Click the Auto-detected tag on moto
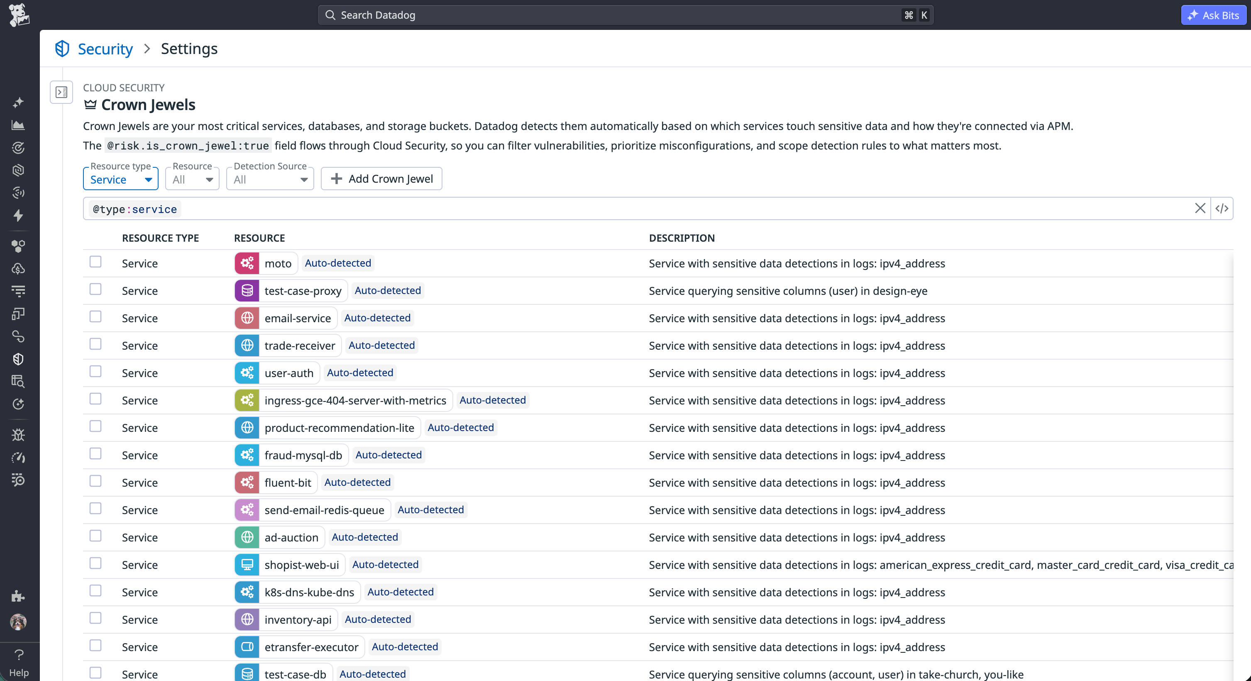 [338, 263]
